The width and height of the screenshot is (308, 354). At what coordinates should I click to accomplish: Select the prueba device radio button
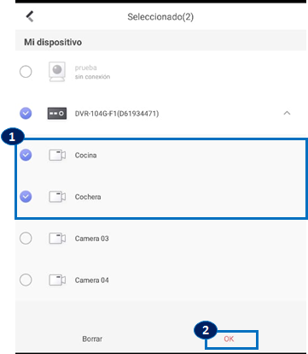tap(26, 72)
